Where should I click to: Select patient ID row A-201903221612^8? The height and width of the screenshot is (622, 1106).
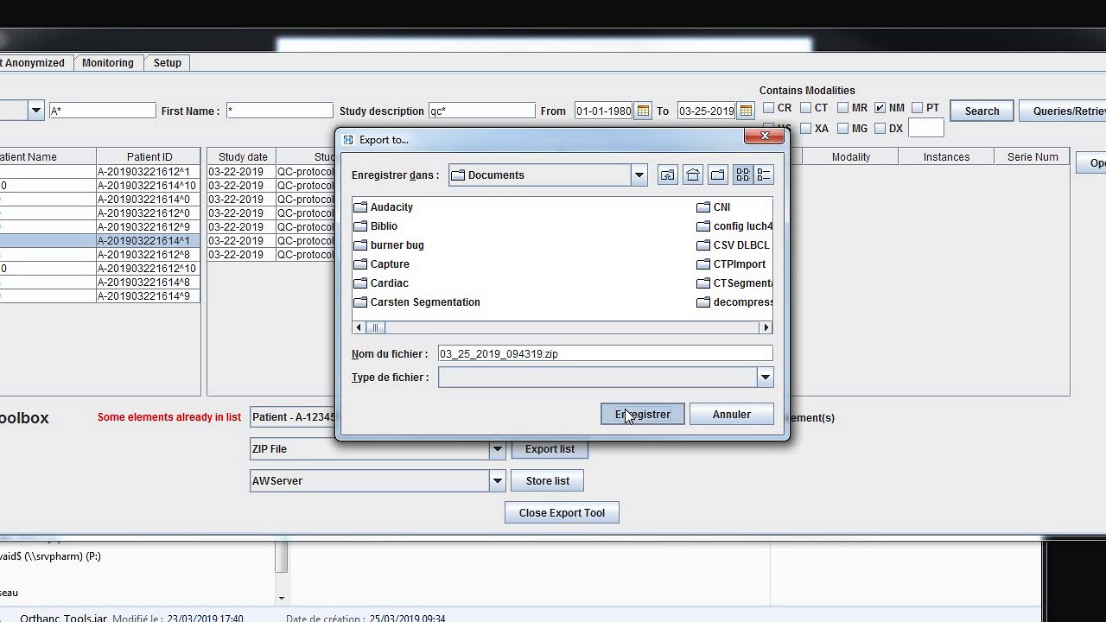pos(149,255)
